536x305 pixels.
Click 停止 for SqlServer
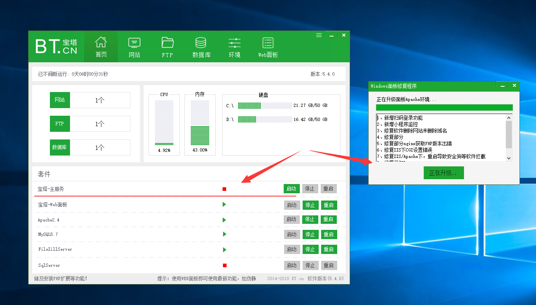310,265
